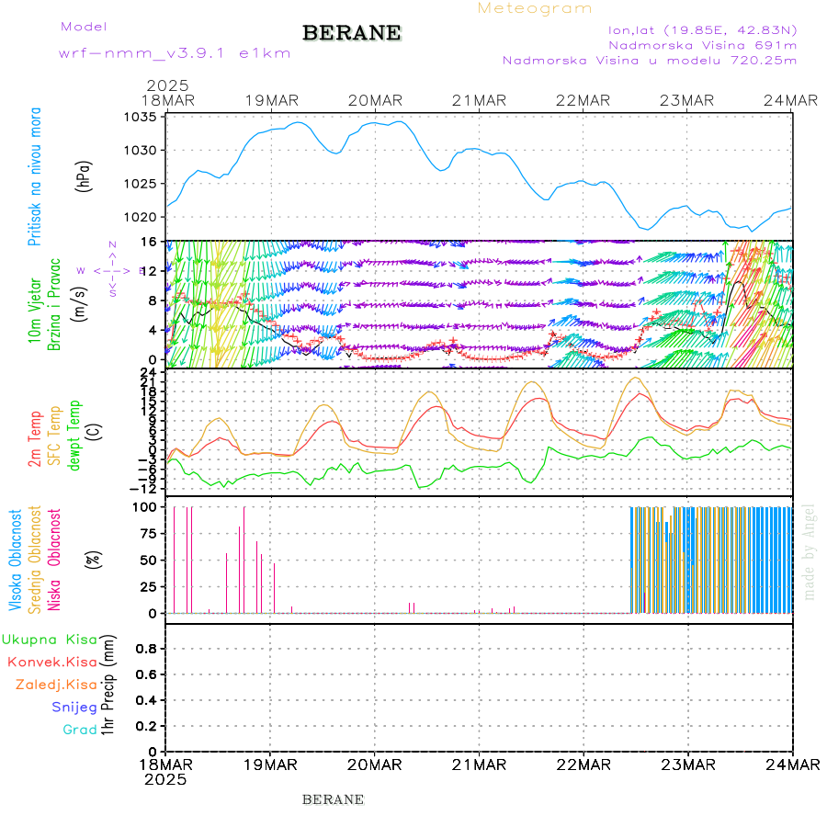Click the 'Meteogram' title text

click(534, 8)
